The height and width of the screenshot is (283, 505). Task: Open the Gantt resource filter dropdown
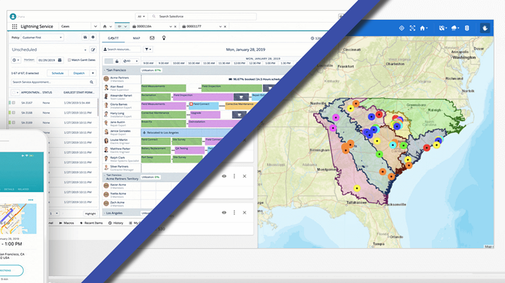(148, 50)
